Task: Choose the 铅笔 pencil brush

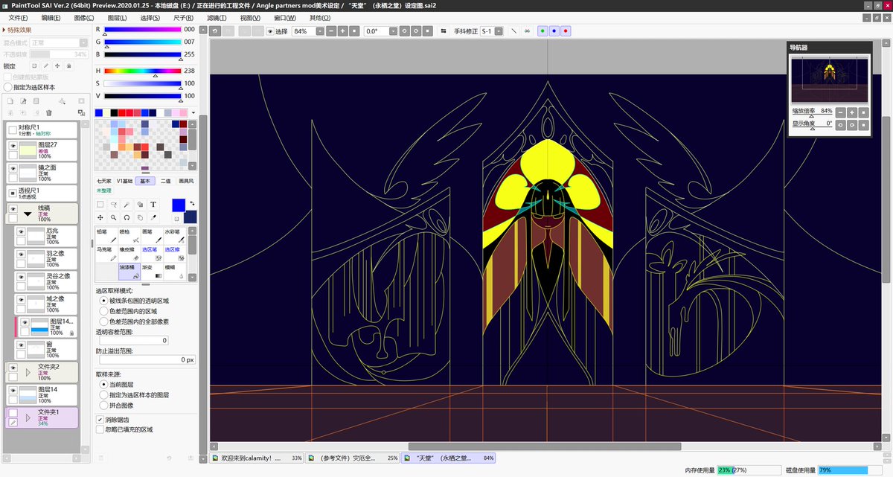Action: pyautogui.click(x=106, y=236)
